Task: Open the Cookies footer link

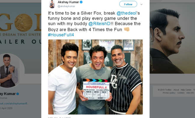Action: 181,93
